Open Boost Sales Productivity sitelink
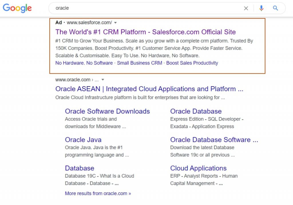This screenshot has height=205, width=293. 192,63
